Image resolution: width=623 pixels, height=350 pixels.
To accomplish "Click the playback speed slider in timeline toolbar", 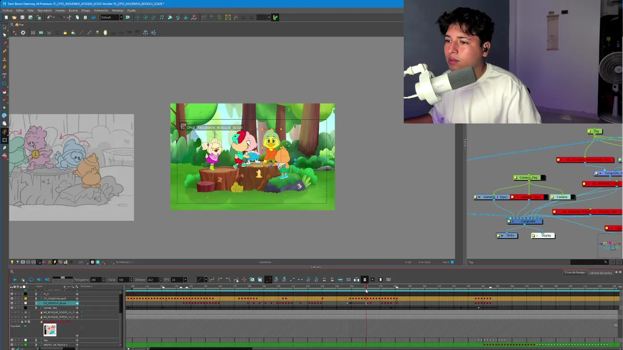I will [x=63, y=280].
